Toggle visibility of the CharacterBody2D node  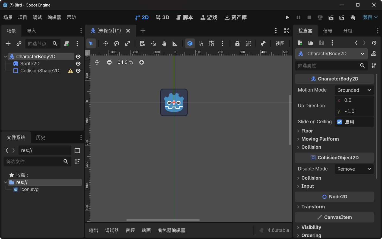coord(78,57)
